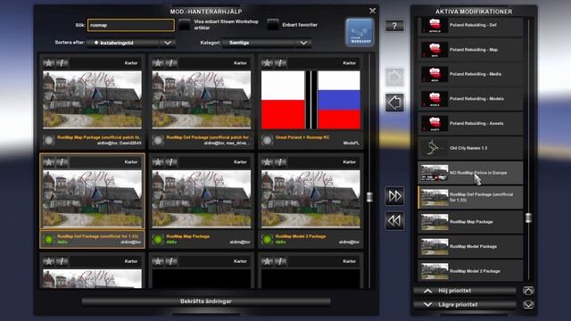Deactivate all mods with double left arrows
Screen dimensions: 571x321
coord(394,221)
